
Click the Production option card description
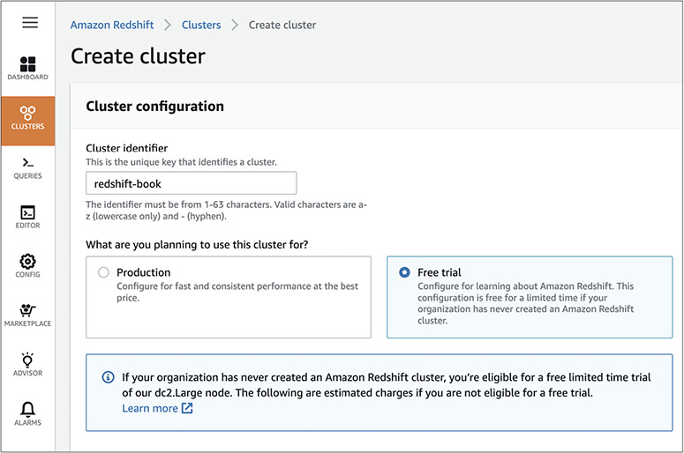237,293
